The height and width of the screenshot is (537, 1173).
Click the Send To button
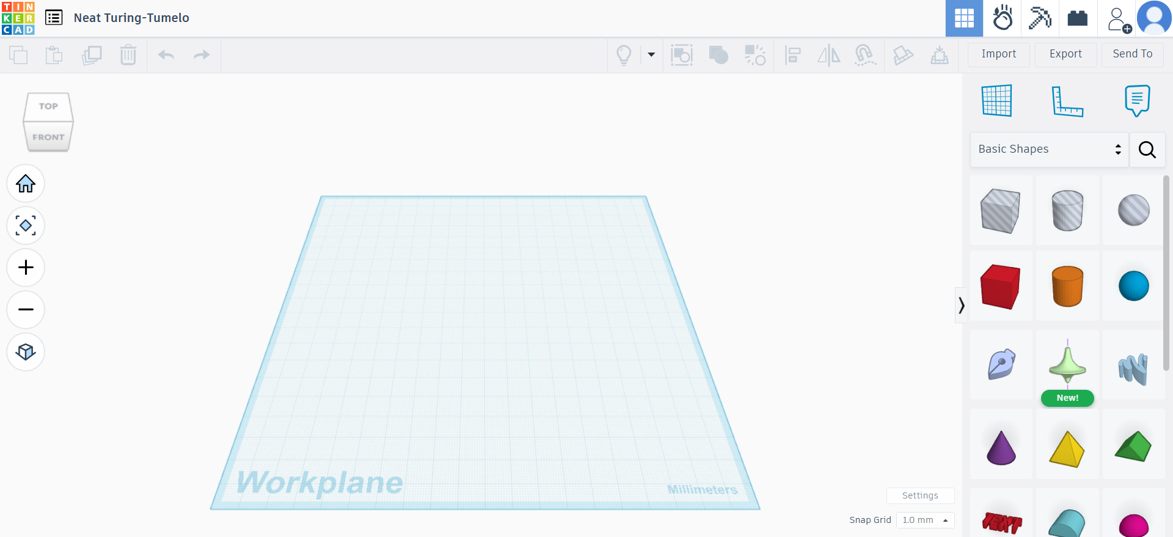click(1133, 54)
